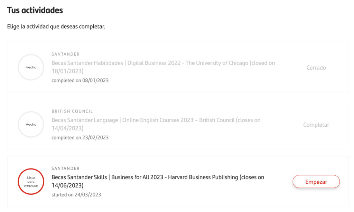Click the Empezar button
The height and width of the screenshot is (212, 354).
[316, 182]
